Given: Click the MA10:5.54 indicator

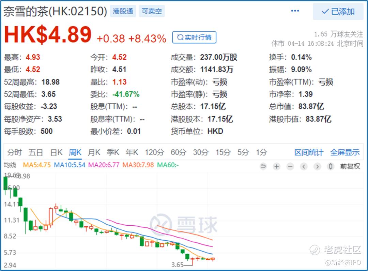Looking at the screenshot, I should click(x=70, y=165).
